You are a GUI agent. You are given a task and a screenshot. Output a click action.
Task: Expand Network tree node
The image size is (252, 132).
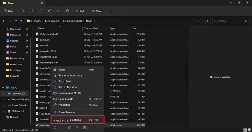coord(3,117)
